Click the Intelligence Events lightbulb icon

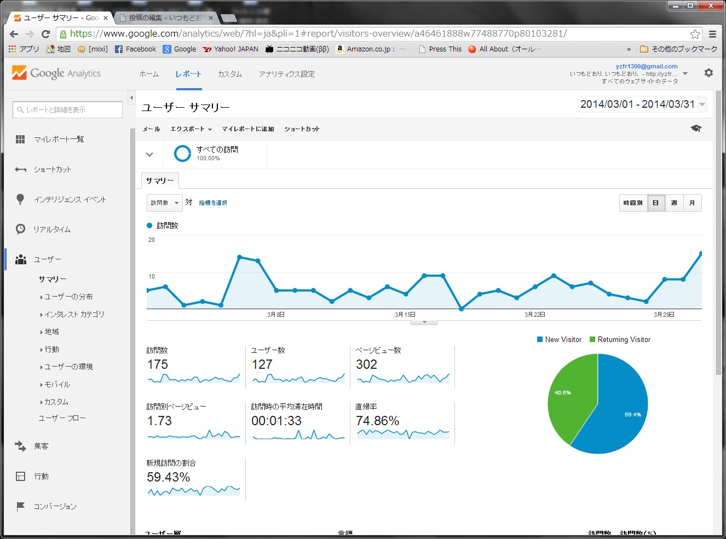tap(20, 199)
